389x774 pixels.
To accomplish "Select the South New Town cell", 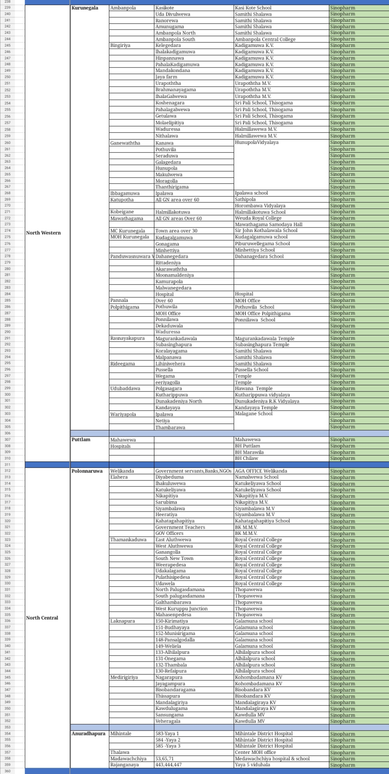I will pyautogui.click(x=194, y=558).
